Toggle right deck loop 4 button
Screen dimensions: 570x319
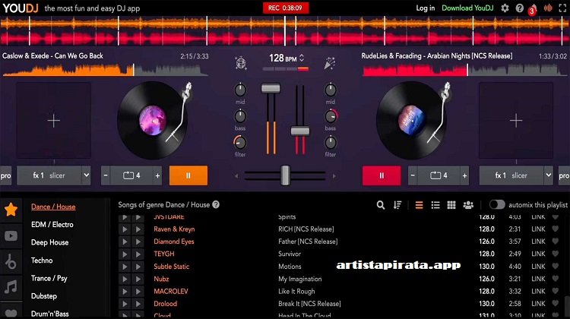[439, 175]
